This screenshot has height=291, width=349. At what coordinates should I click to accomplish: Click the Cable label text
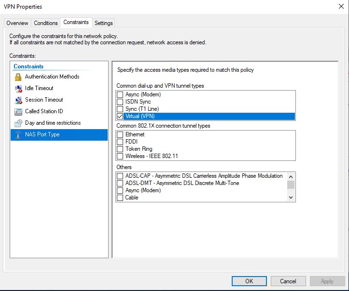(x=132, y=198)
